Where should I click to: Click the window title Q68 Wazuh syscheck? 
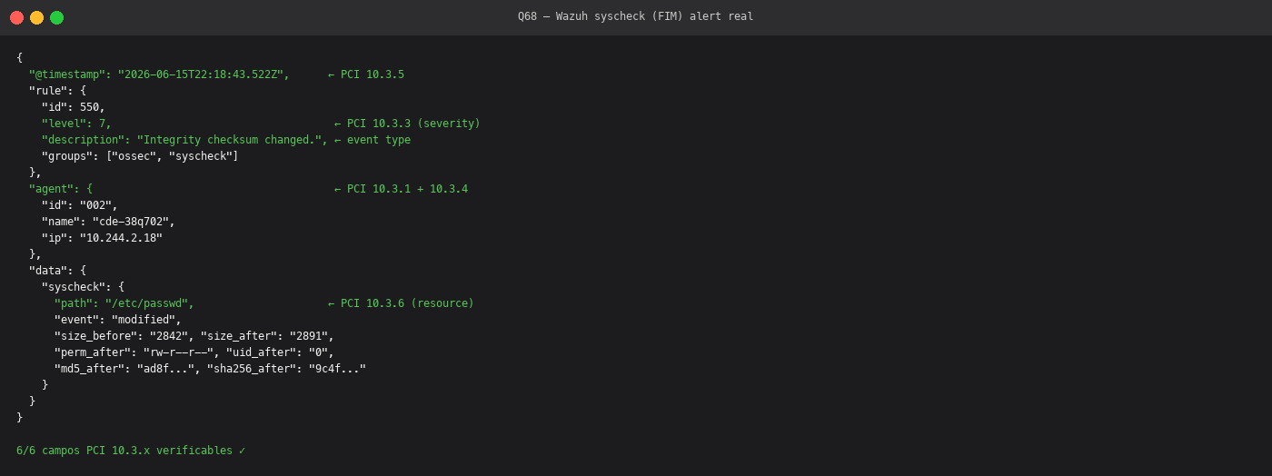(x=635, y=16)
